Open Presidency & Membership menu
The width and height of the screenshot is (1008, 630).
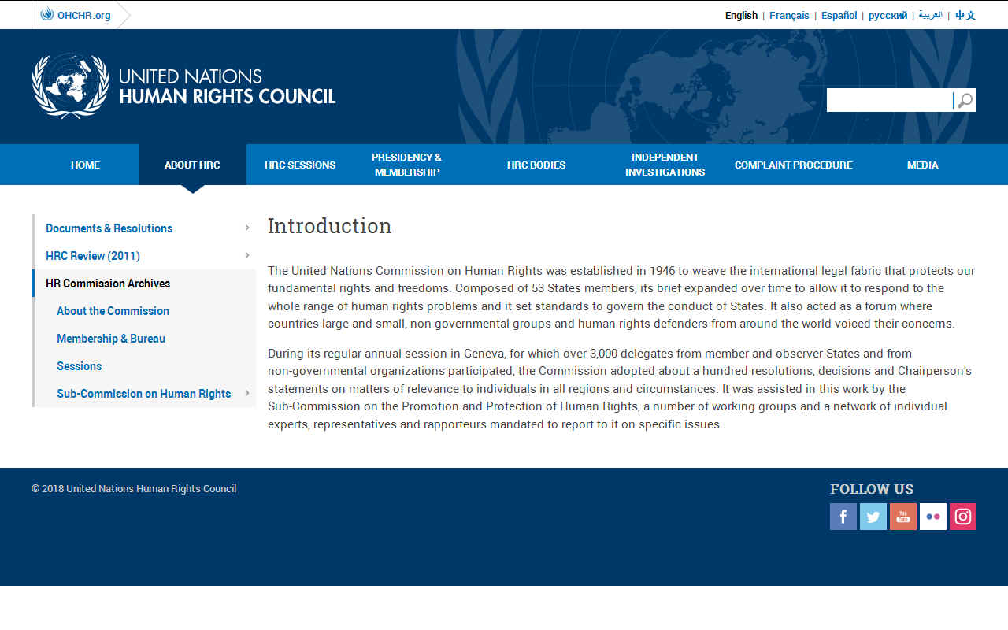[407, 165]
